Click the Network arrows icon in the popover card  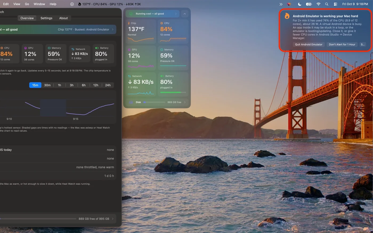pyautogui.click(x=129, y=76)
